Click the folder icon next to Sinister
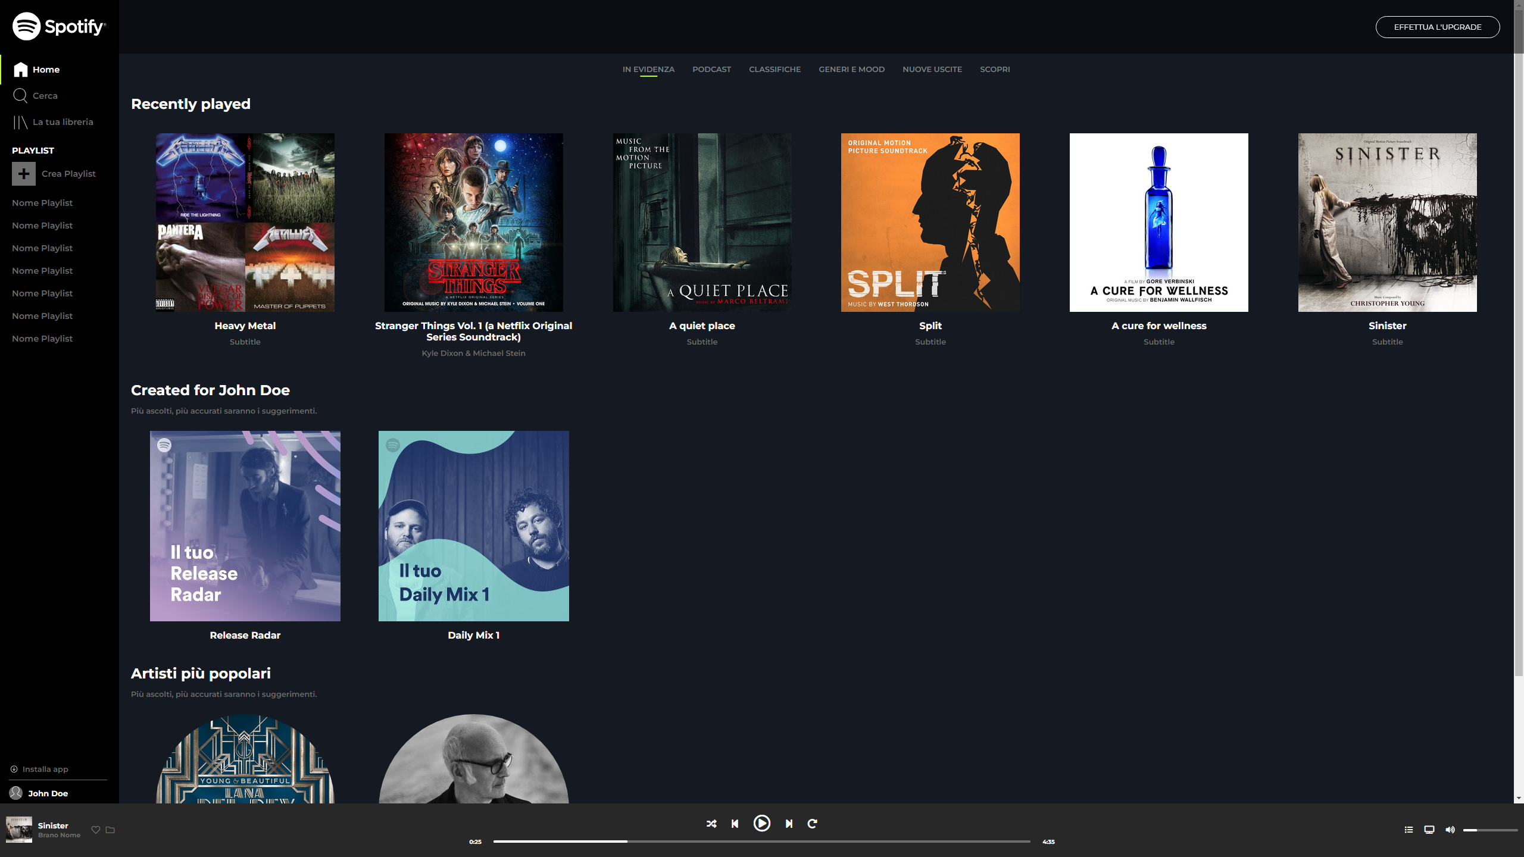 [x=110, y=830]
